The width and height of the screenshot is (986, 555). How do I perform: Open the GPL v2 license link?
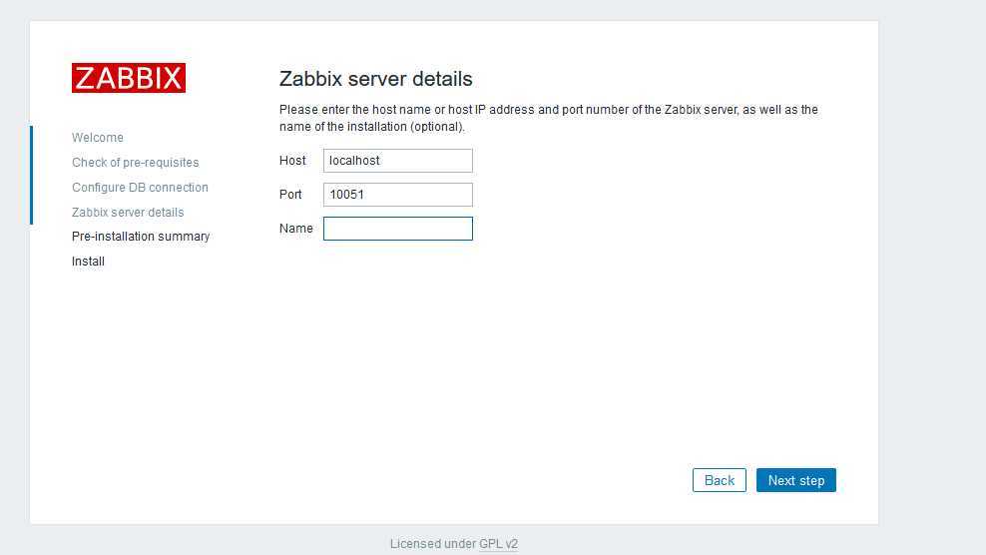click(499, 544)
